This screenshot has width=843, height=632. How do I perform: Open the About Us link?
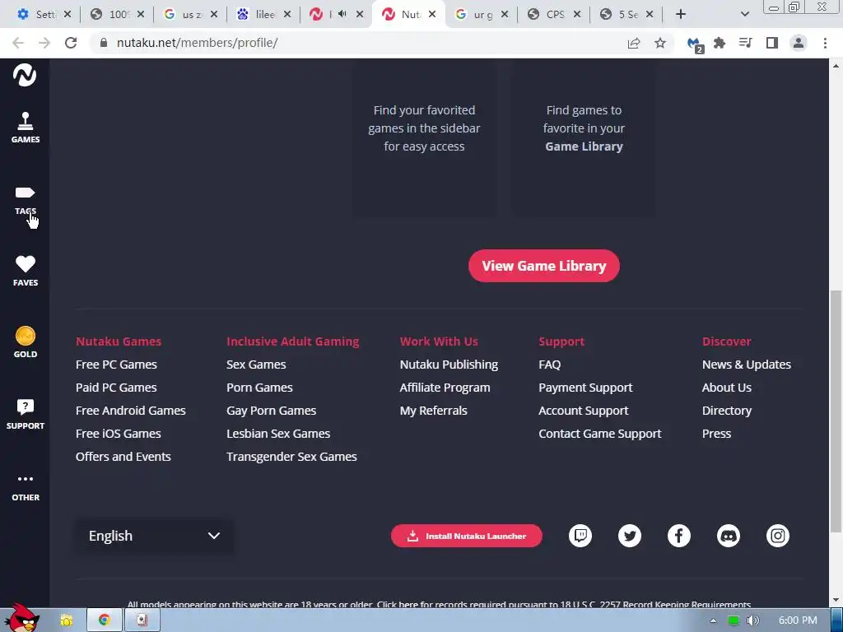tap(726, 388)
